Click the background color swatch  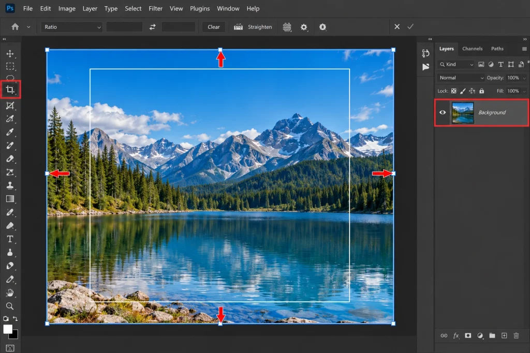pyautogui.click(x=14, y=335)
